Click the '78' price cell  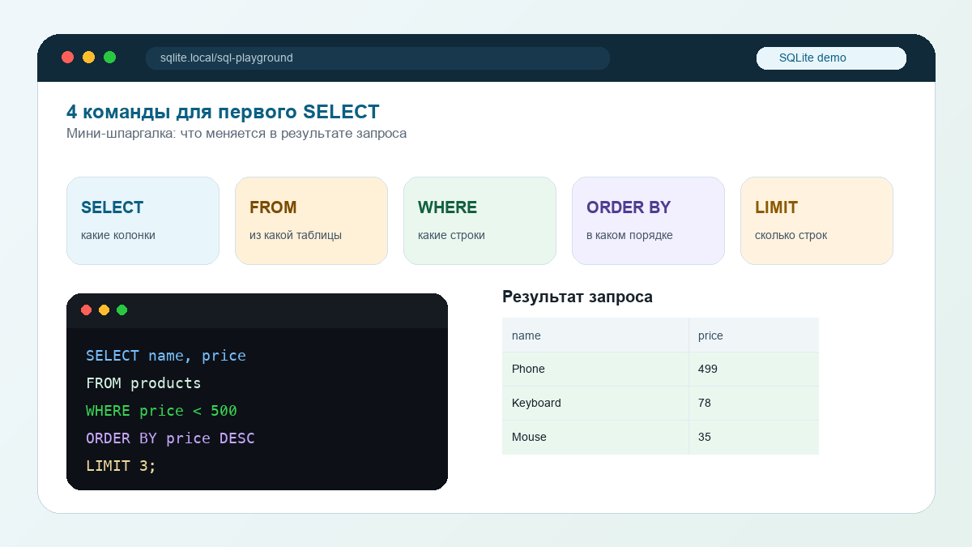pyautogui.click(x=753, y=404)
